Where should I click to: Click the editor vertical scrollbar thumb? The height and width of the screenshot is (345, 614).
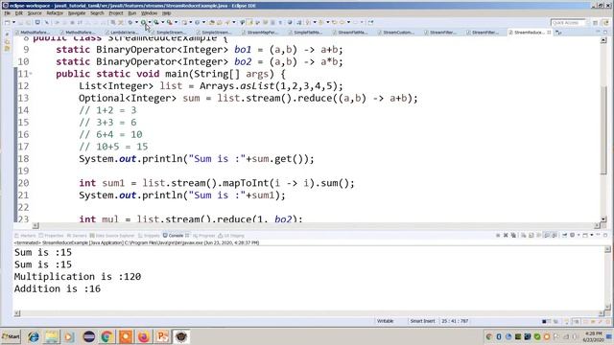[x=603, y=129]
